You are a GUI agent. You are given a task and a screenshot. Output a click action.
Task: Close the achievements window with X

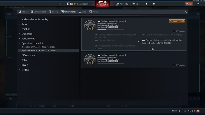tap(186, 12)
